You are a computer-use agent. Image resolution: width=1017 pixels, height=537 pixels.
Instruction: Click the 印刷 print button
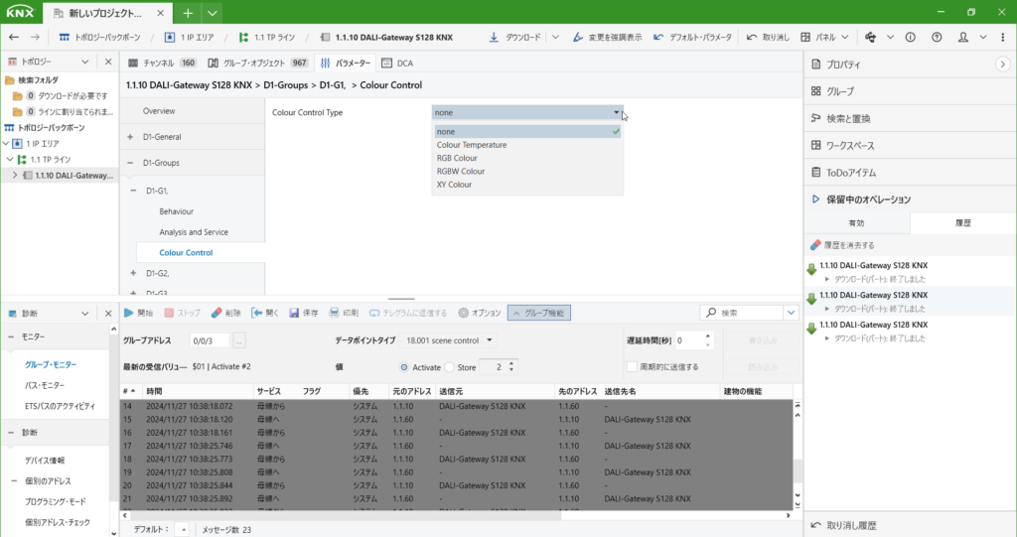[x=344, y=313]
